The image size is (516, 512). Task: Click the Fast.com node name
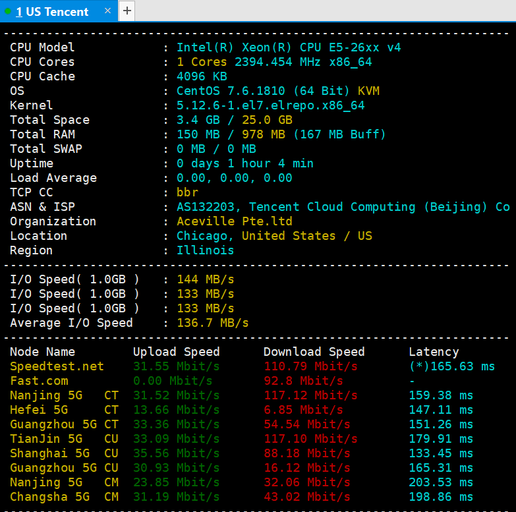click(x=39, y=381)
